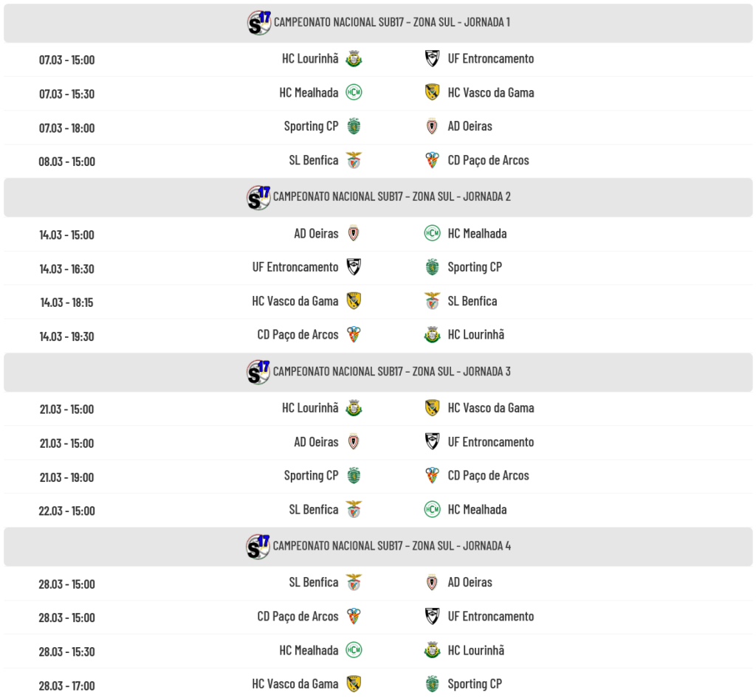Click UF Entroncamento crest in Jornada 1
The image size is (756, 698).
click(x=433, y=59)
